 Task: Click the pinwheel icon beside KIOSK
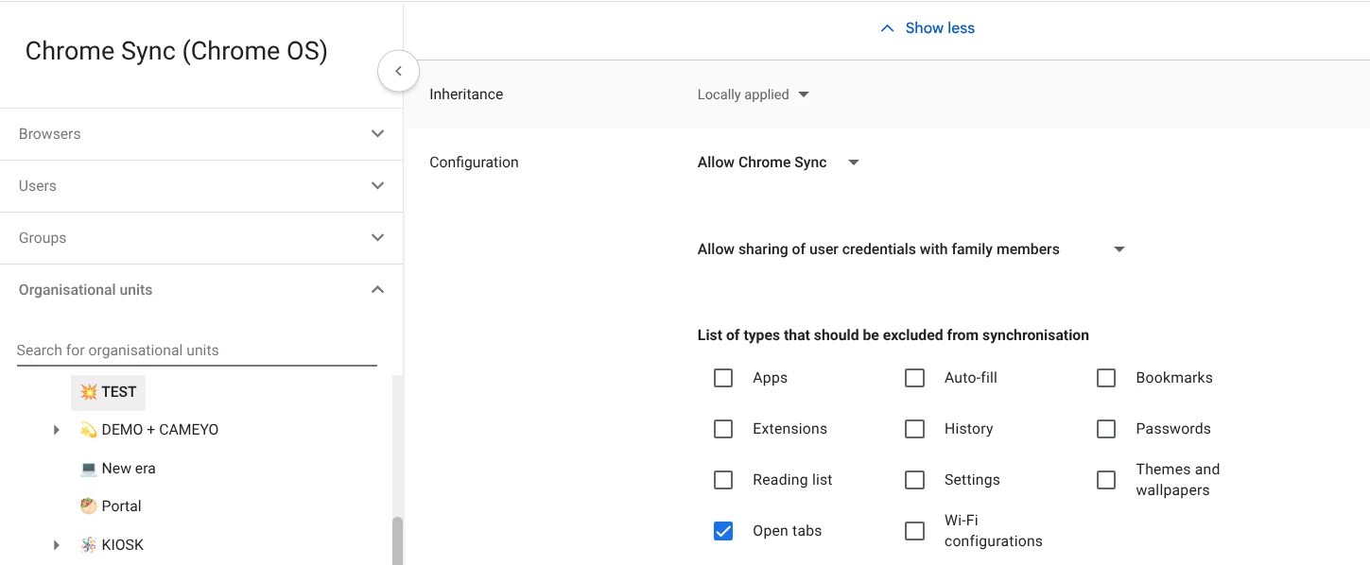click(x=89, y=545)
